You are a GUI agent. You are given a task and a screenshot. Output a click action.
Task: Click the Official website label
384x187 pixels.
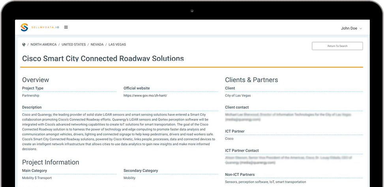(x=137, y=88)
